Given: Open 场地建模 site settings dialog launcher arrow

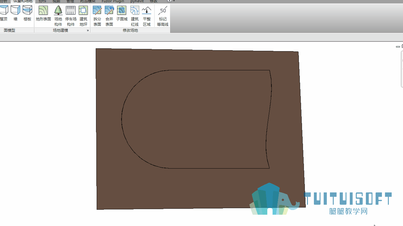Looking at the screenshot, I should [88, 30].
